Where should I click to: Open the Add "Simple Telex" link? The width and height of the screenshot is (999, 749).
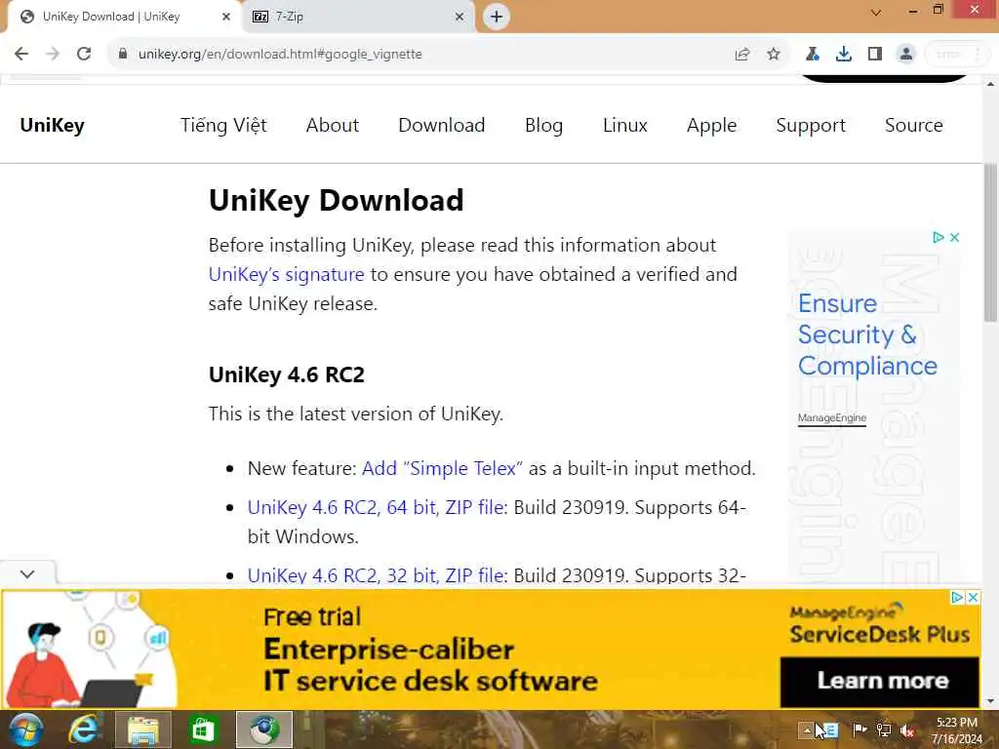coord(442,469)
